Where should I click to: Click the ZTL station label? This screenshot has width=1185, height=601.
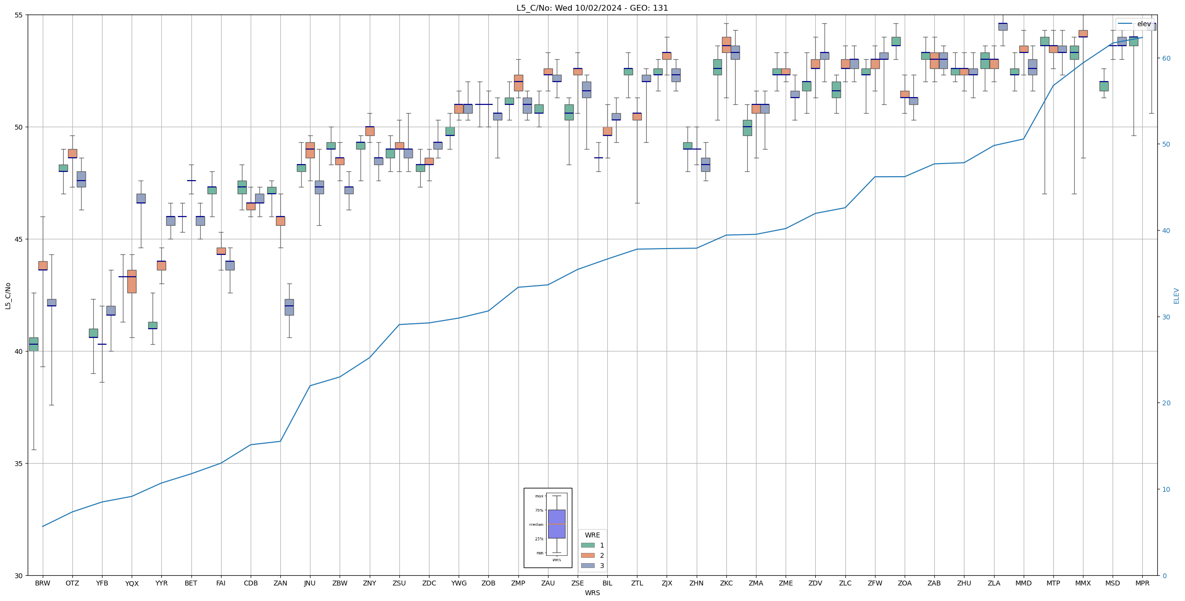(637, 583)
